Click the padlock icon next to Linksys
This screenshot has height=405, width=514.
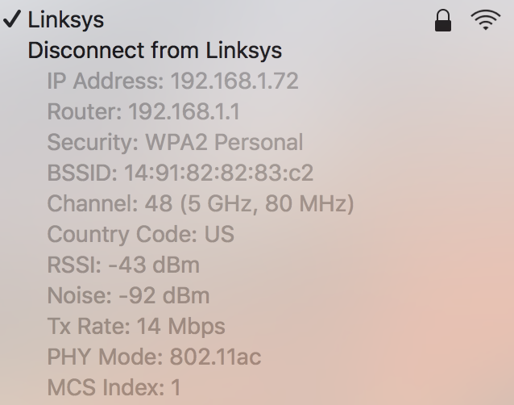pyautogui.click(x=443, y=20)
